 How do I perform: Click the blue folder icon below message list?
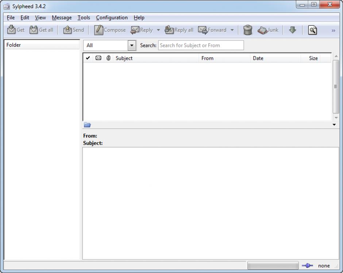(87, 125)
